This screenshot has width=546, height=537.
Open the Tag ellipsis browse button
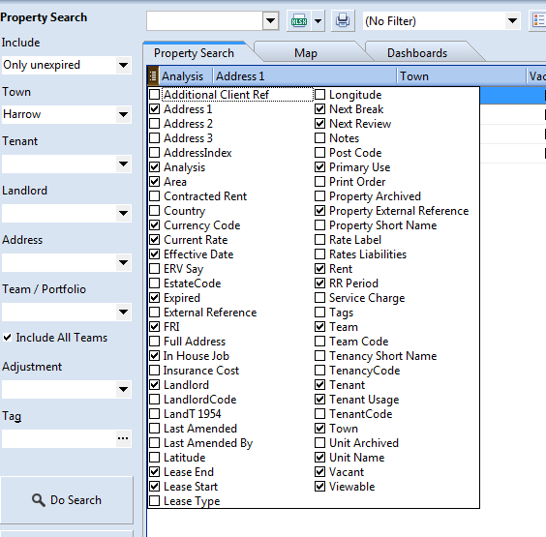[123, 438]
